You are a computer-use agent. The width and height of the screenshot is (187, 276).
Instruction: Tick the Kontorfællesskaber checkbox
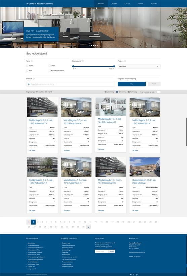tap(50, 71)
